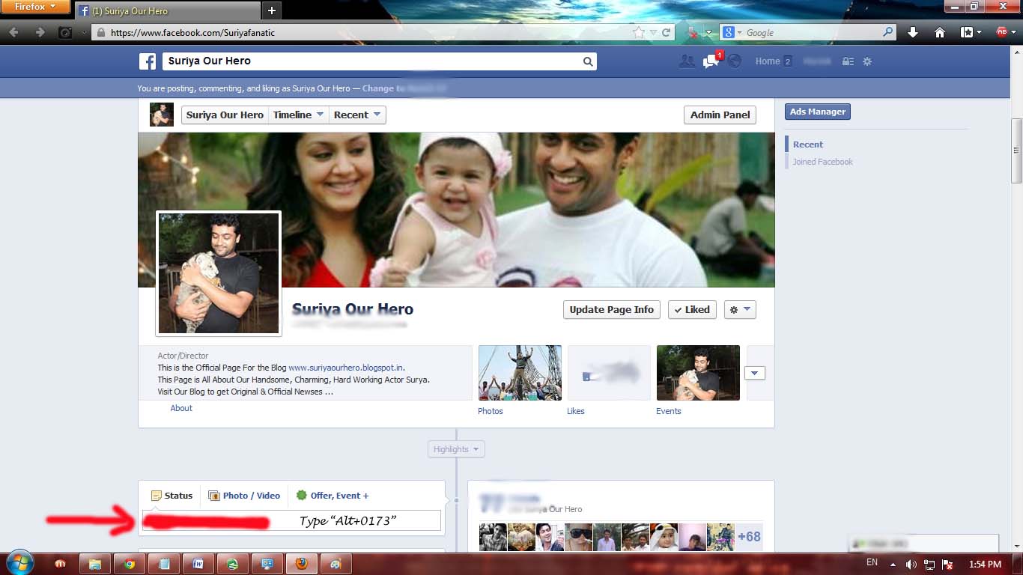Open Windows Start button
Image resolution: width=1023 pixels, height=575 pixels.
19,564
